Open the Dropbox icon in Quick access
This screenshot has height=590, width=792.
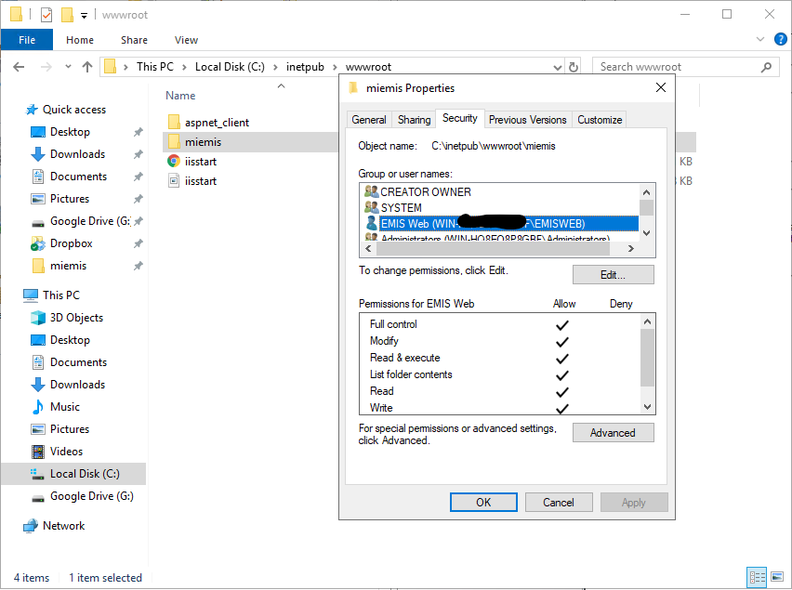pos(38,243)
